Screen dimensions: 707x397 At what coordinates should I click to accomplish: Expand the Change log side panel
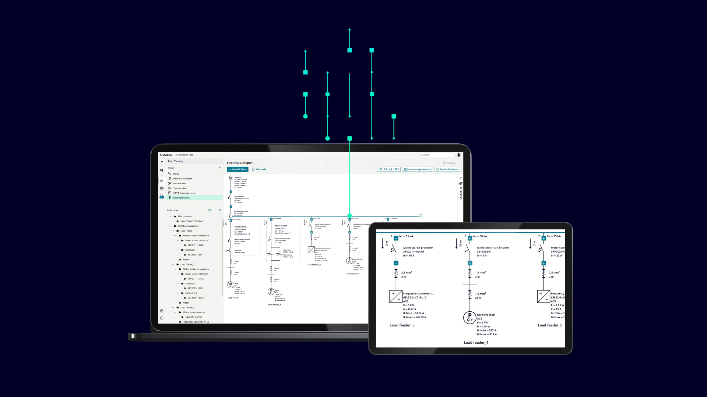[x=460, y=178]
